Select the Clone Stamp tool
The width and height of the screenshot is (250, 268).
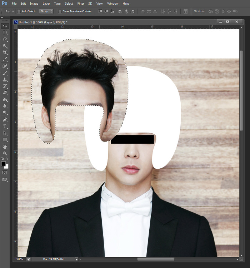coord(5,79)
